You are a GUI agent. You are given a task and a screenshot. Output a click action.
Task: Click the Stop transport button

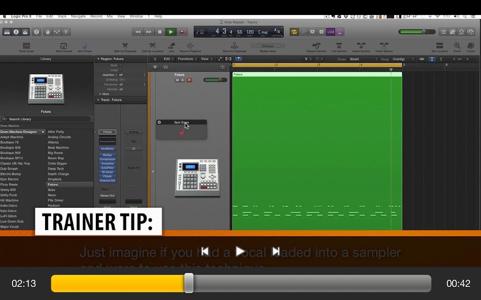click(160, 32)
